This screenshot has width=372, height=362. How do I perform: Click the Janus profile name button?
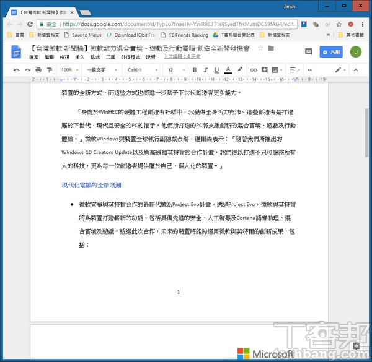(290, 6)
